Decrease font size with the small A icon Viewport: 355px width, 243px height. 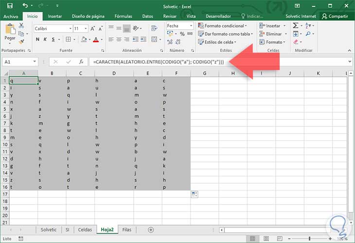[x=101, y=29]
